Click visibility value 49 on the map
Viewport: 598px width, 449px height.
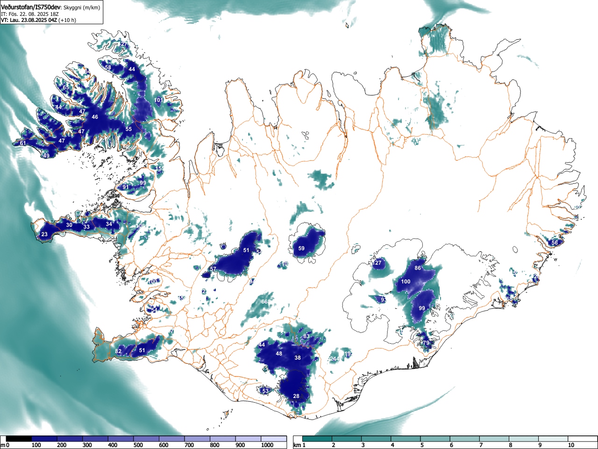point(46,156)
